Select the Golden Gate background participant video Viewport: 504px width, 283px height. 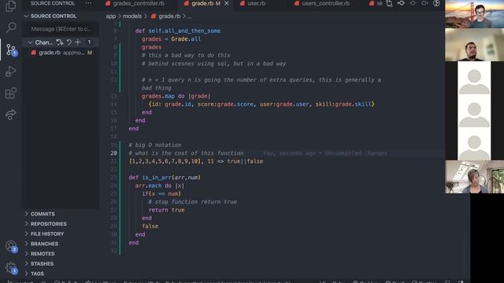(474, 14)
